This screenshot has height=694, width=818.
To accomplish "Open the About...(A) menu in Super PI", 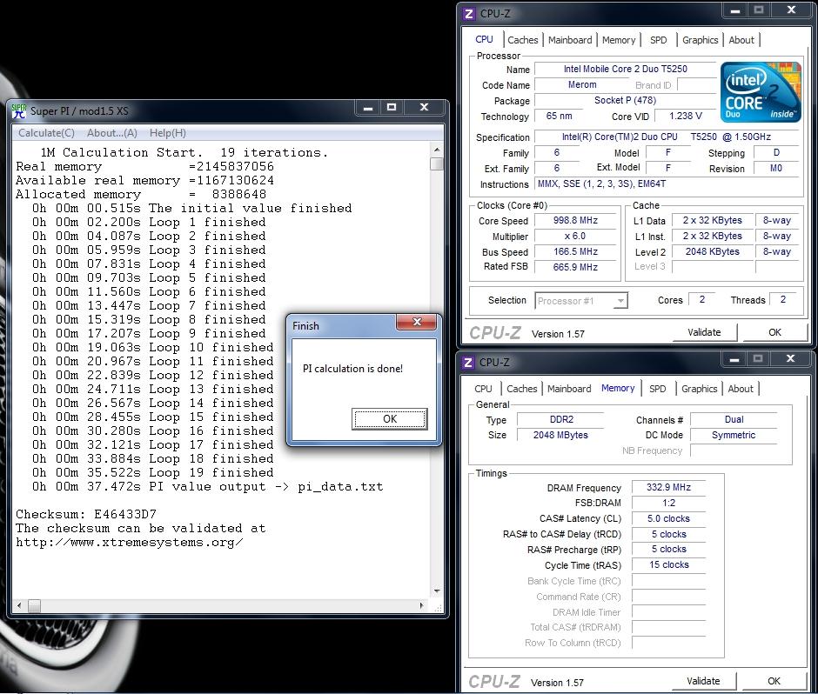I will pyautogui.click(x=111, y=133).
